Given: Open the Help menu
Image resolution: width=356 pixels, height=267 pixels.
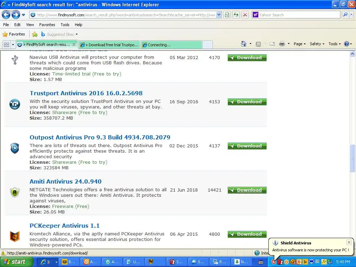Looking at the screenshot, I should (x=79, y=25).
